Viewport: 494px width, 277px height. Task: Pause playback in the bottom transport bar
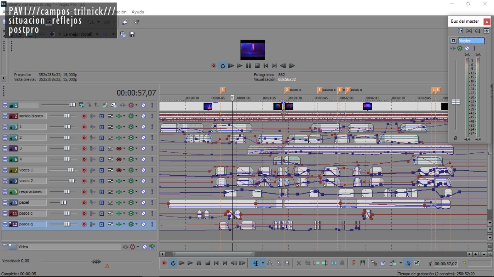(199, 263)
